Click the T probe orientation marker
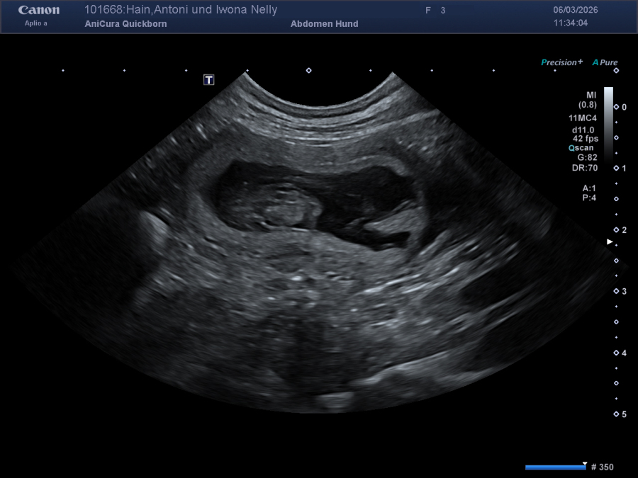The height and width of the screenshot is (478, 638). tap(208, 79)
